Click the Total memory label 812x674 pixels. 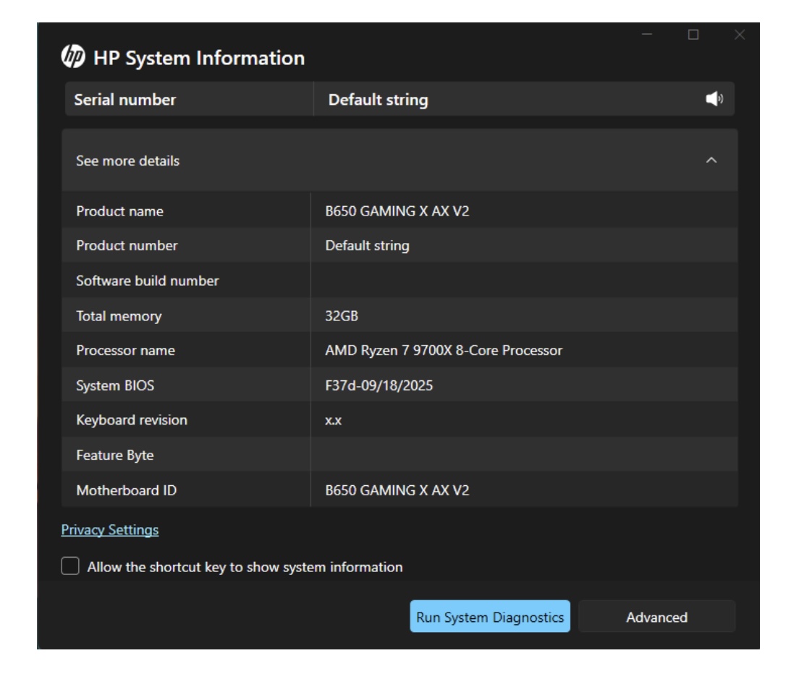coord(119,316)
